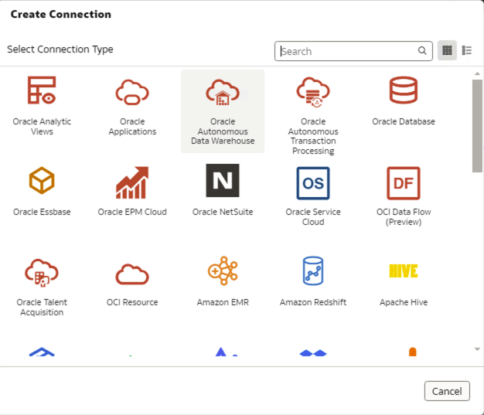Screen dimensions: 484x415
Task: Select the Oracle EPM Cloud icon
Action: pos(132,182)
